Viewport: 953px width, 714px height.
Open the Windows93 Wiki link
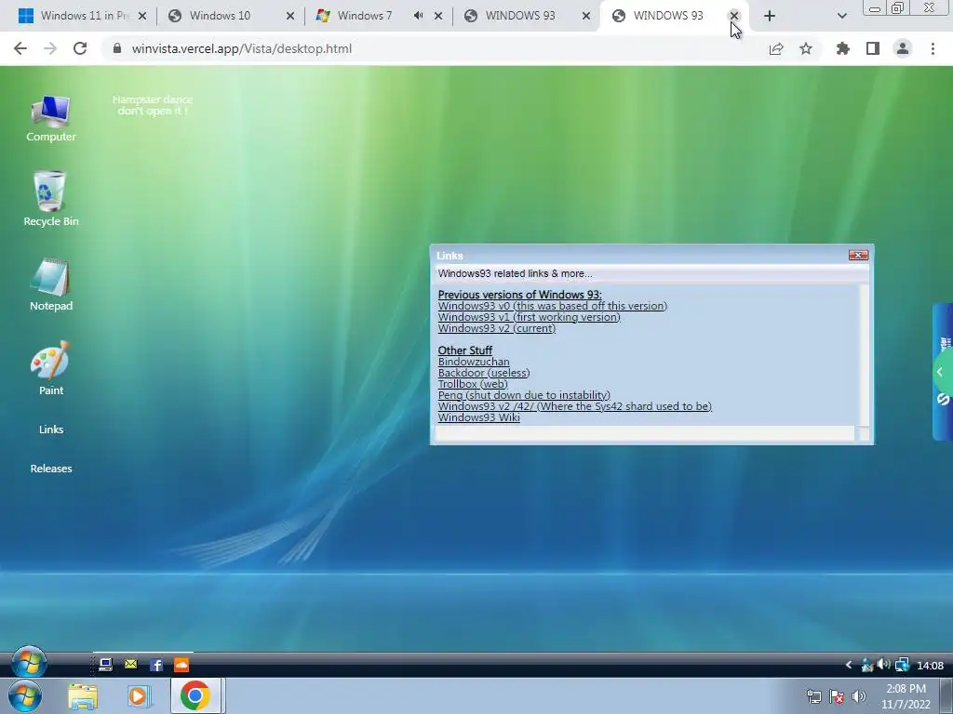(479, 417)
